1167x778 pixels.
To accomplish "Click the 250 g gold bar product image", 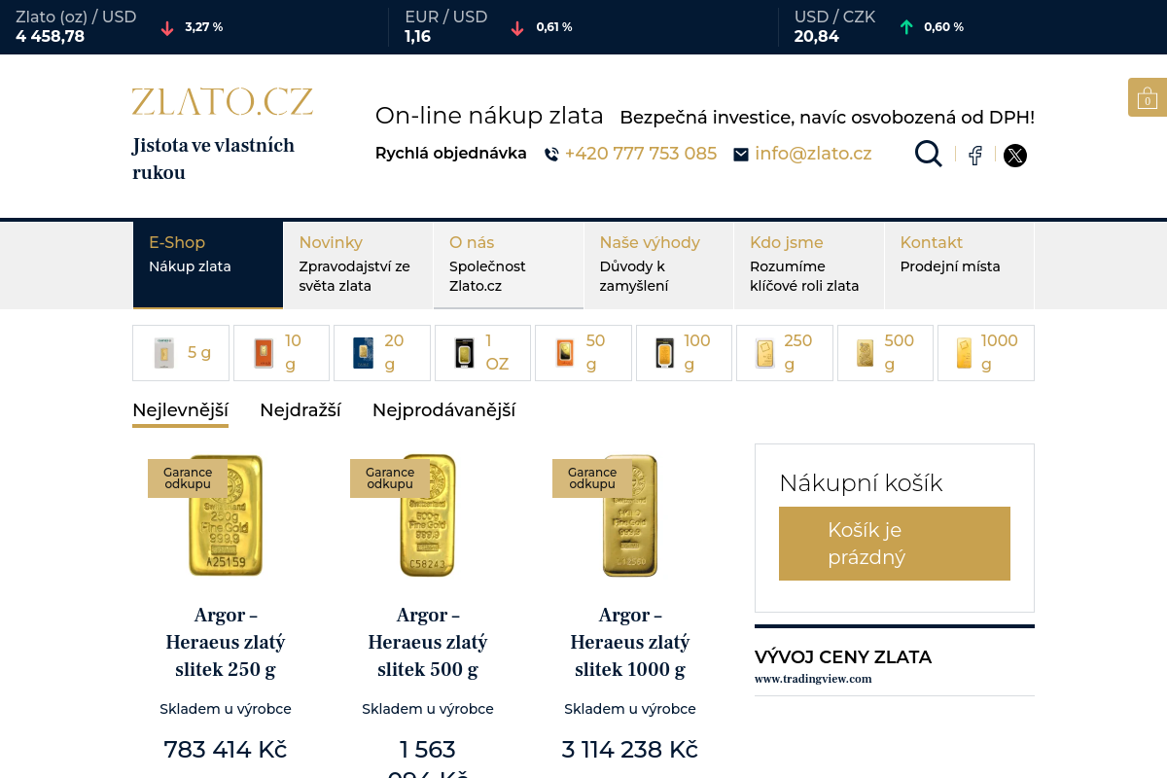I will click(x=226, y=515).
